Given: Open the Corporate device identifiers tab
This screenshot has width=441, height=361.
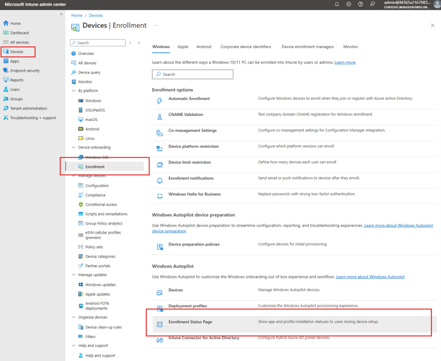Looking at the screenshot, I should tap(245, 47).
